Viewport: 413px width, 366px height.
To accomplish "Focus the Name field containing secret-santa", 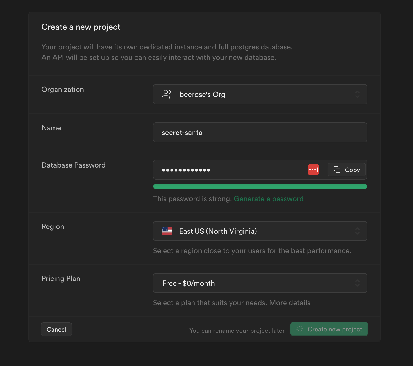I will [x=259, y=132].
